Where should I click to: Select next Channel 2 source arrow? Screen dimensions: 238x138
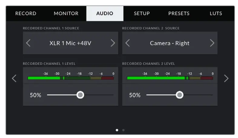[x=212, y=43]
